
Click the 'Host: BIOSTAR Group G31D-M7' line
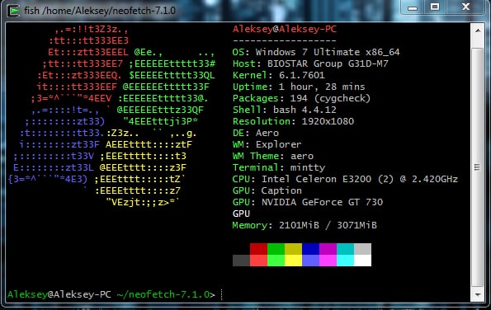(x=310, y=63)
